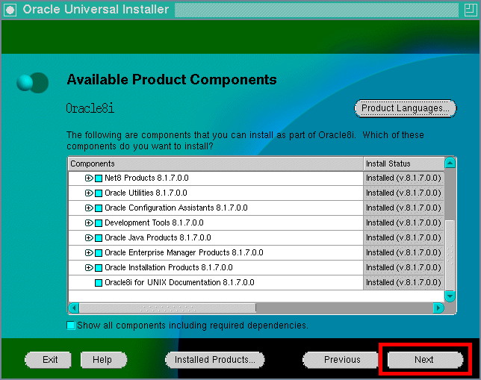
Task: Click the vertical scrollbar down arrow
Action: [x=450, y=296]
